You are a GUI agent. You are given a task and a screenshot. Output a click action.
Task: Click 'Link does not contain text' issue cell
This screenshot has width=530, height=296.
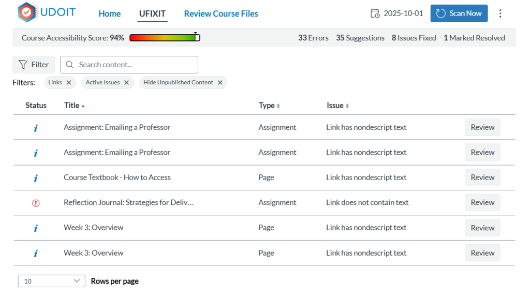point(367,202)
